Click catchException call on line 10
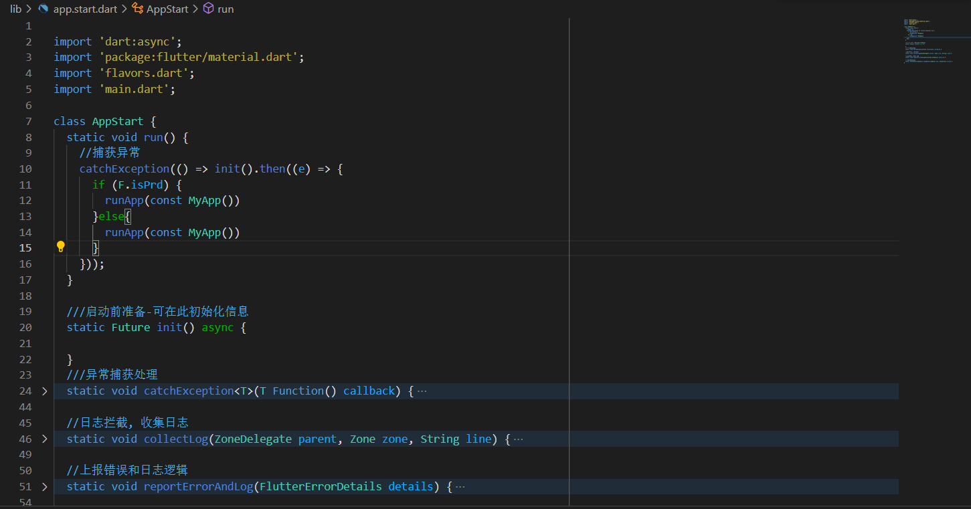 pos(124,169)
